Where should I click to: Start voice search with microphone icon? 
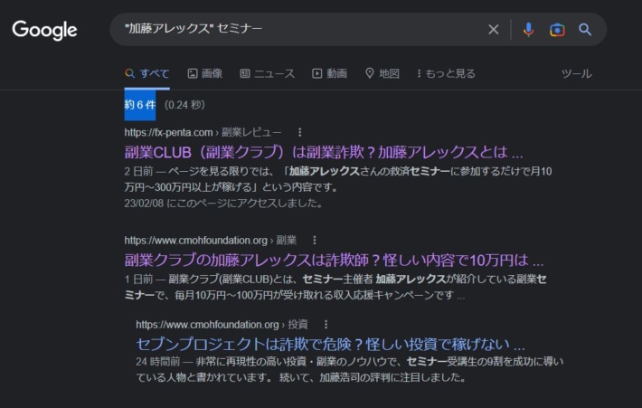pyautogui.click(x=529, y=30)
